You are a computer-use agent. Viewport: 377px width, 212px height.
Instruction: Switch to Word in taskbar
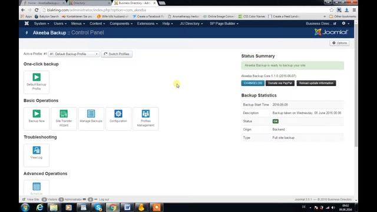pos(127,207)
